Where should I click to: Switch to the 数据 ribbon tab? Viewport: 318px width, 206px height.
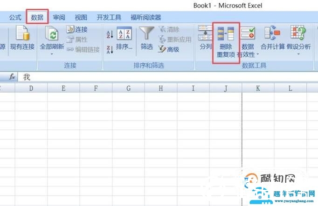click(37, 18)
